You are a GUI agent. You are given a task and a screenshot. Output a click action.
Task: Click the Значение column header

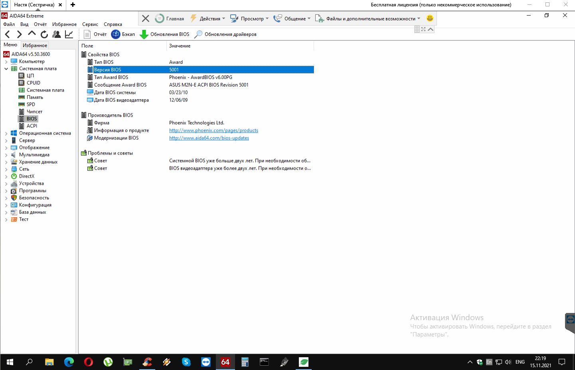click(x=240, y=46)
